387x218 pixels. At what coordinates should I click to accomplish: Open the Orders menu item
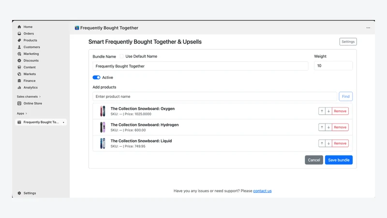coord(29,33)
